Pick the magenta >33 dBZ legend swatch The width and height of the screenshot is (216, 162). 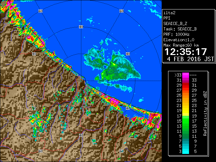coord(186,75)
